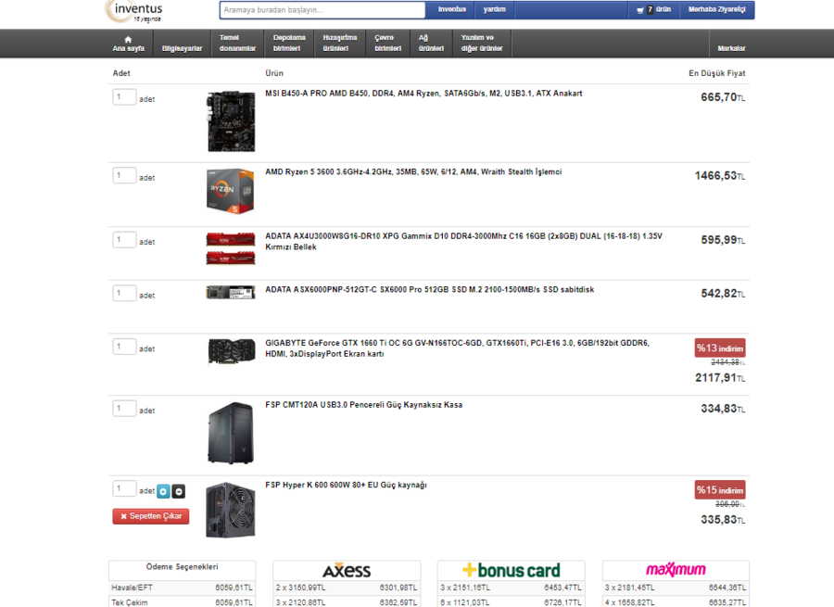
Task: Click the 1466,53 TL price
Action: pos(720,176)
